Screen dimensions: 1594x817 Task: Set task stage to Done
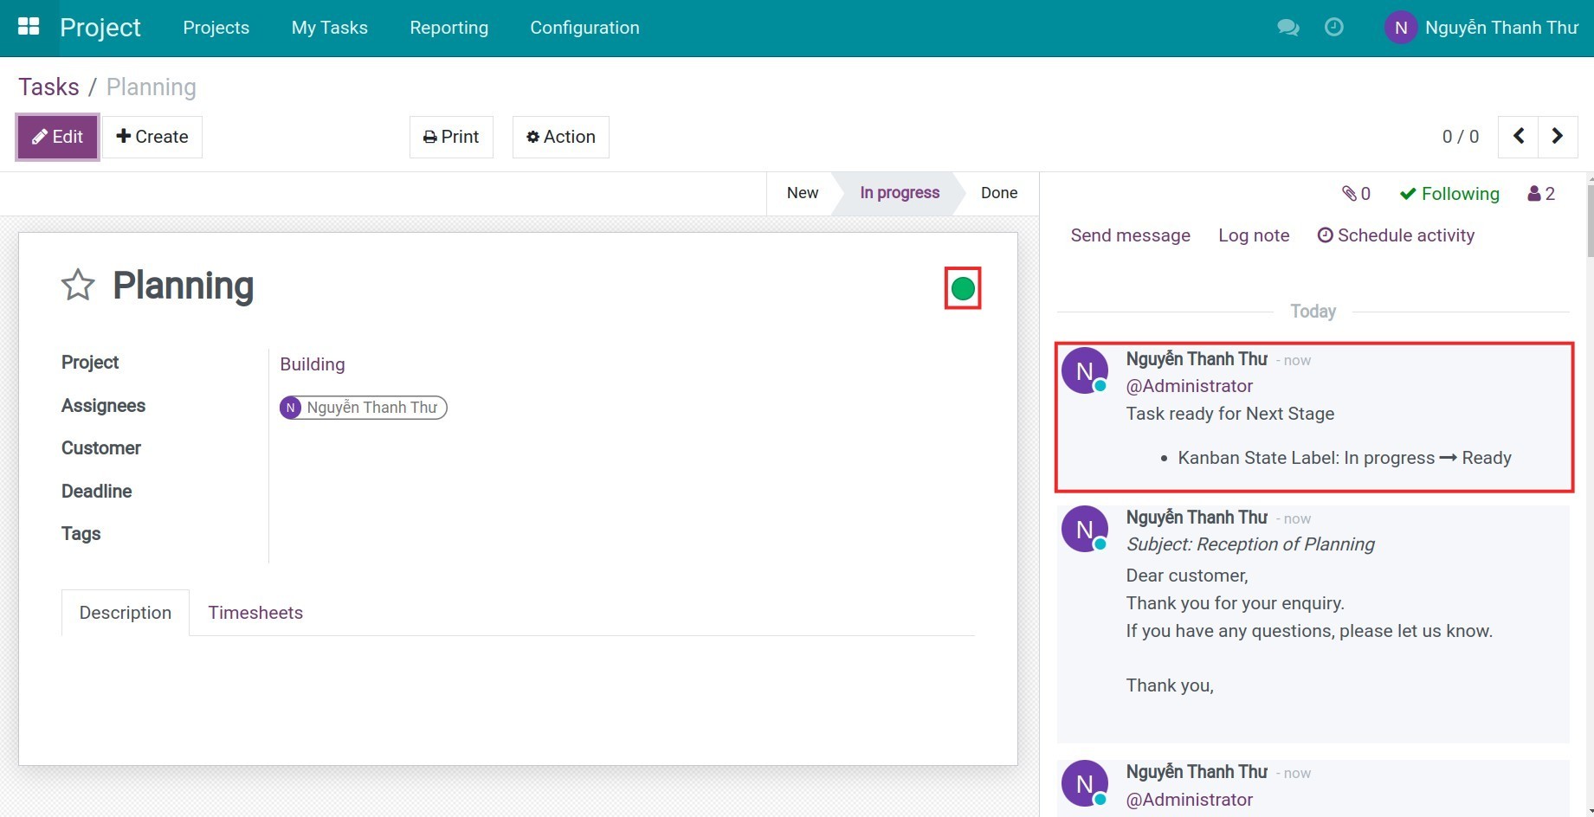[998, 193]
